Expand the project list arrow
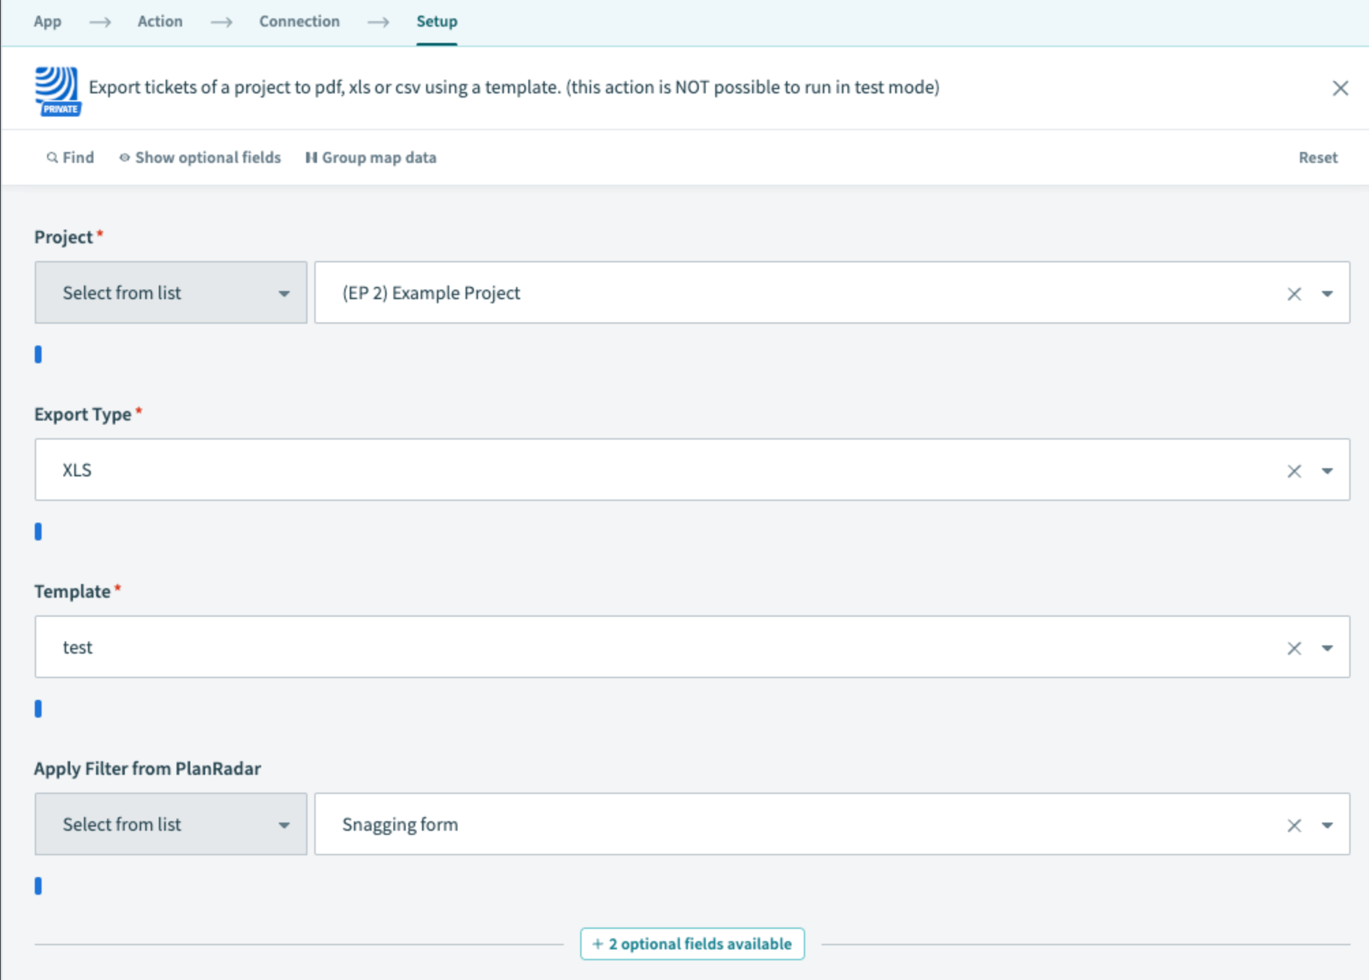The image size is (1369, 980). pyautogui.click(x=1327, y=294)
